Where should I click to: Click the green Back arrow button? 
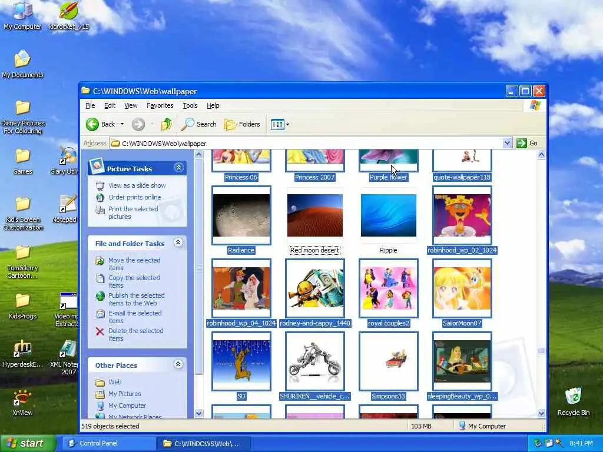[x=92, y=124]
